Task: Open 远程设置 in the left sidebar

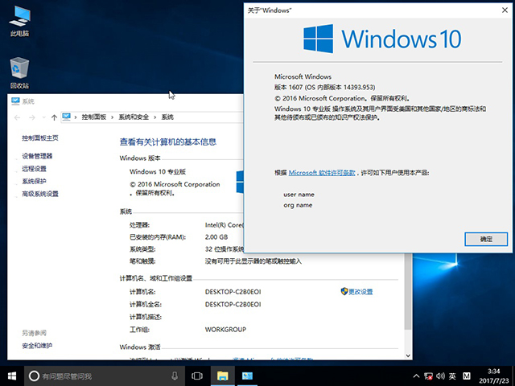Action: (x=34, y=169)
